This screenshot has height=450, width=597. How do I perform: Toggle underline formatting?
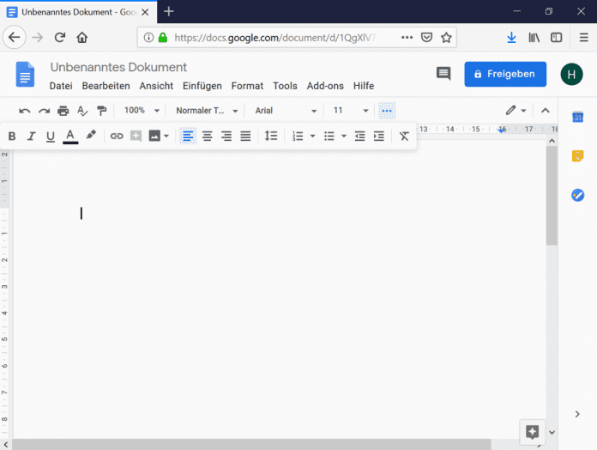click(51, 136)
